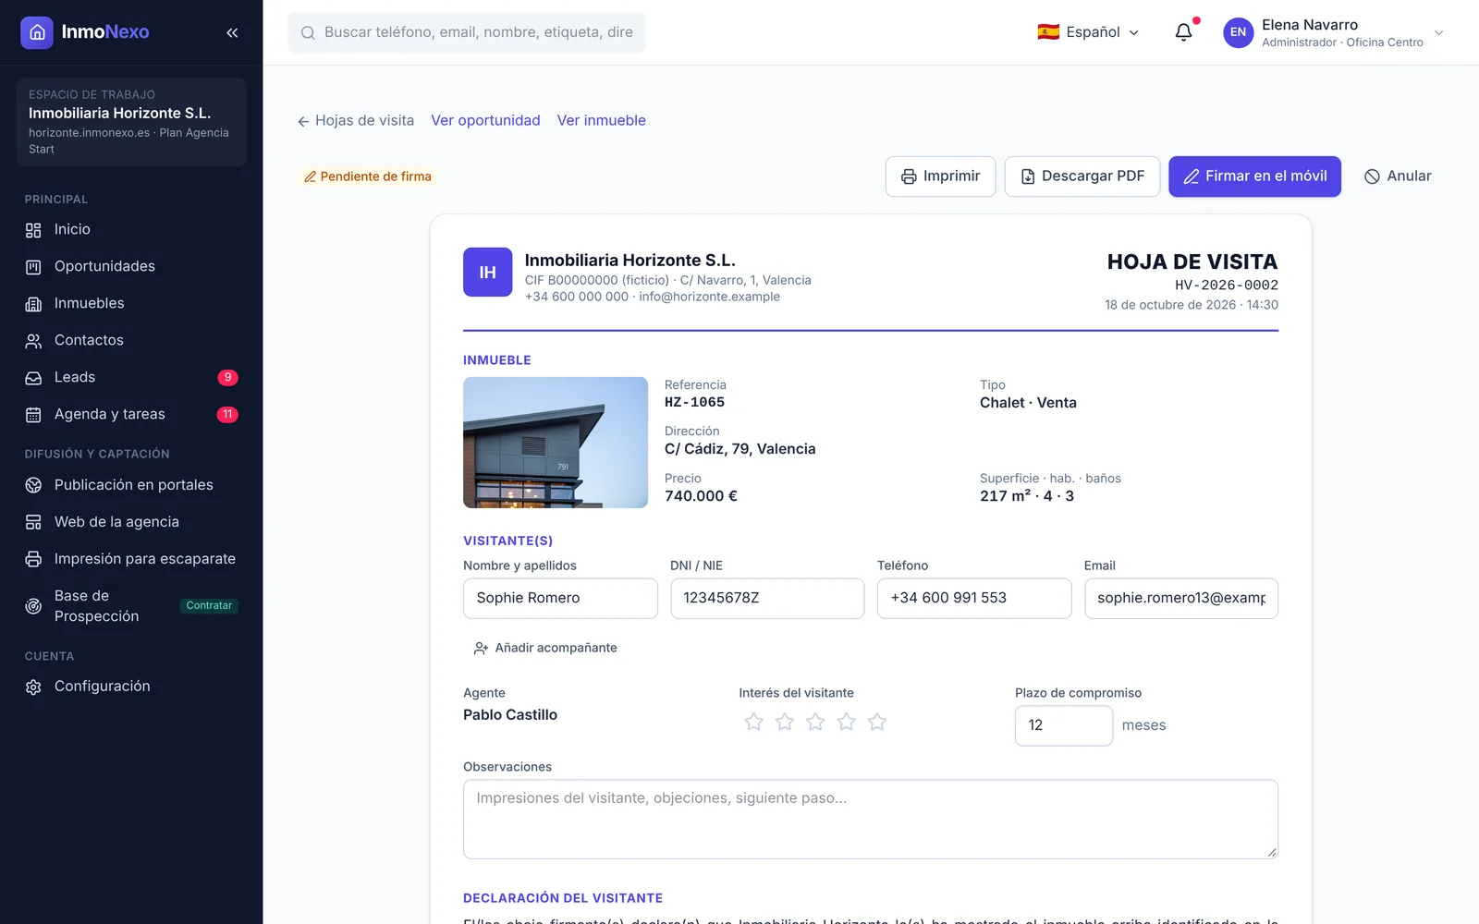Open the property photo thumbnail

[556, 443]
